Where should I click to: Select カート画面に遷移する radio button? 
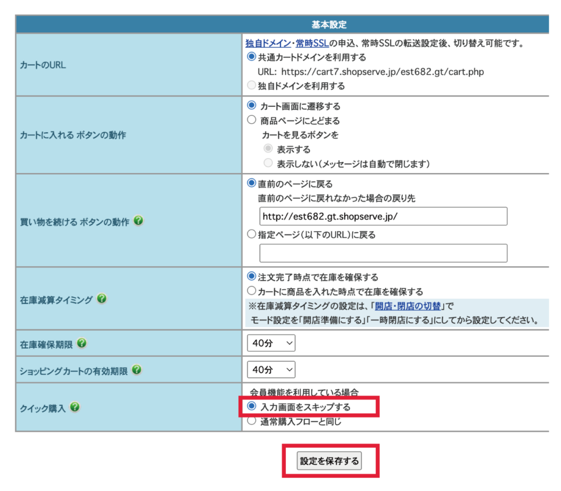[251, 106]
